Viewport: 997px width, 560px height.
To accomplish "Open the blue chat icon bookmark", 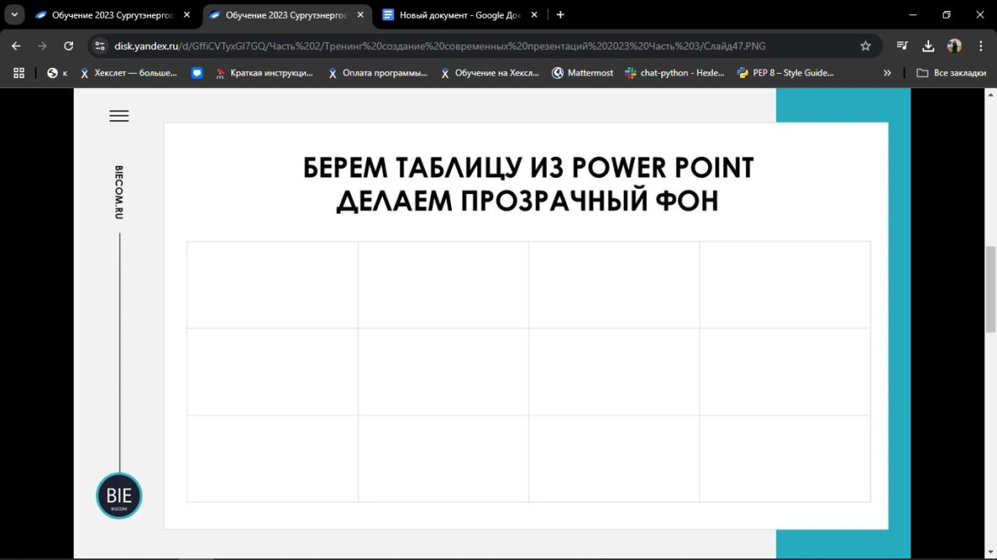I will pyautogui.click(x=197, y=73).
